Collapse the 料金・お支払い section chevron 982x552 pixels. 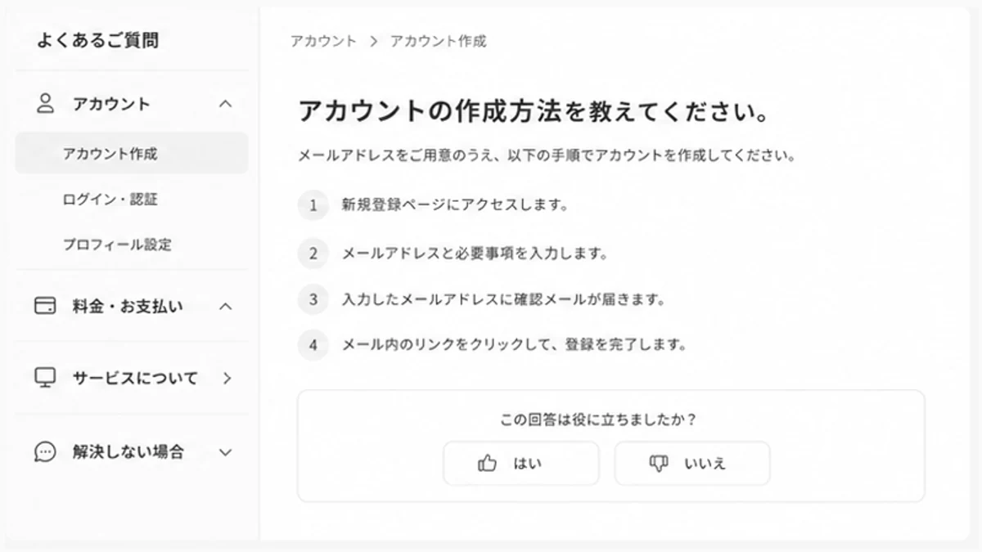pyautogui.click(x=226, y=307)
